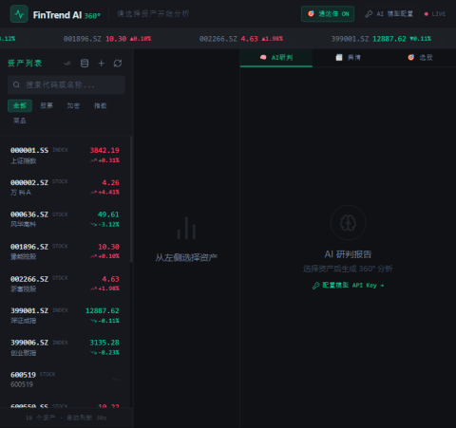Click the FinTrend AI pulse logo icon
Viewport: 456px width, 428px height.
point(19,14)
